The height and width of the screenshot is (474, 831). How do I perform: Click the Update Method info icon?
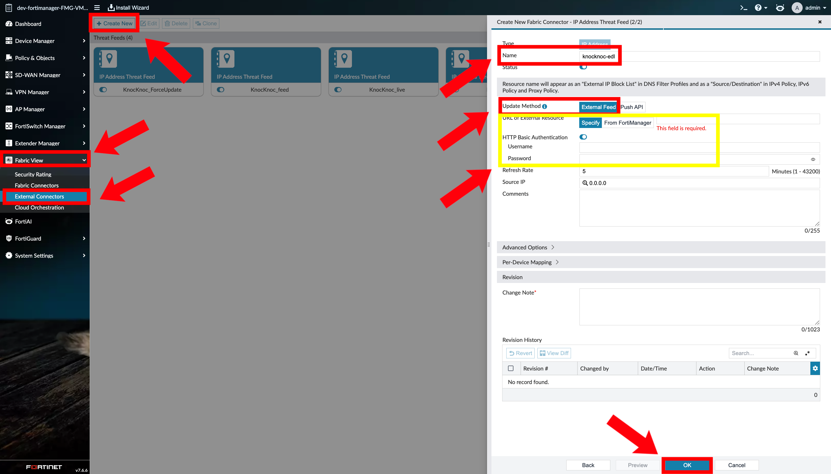545,107
